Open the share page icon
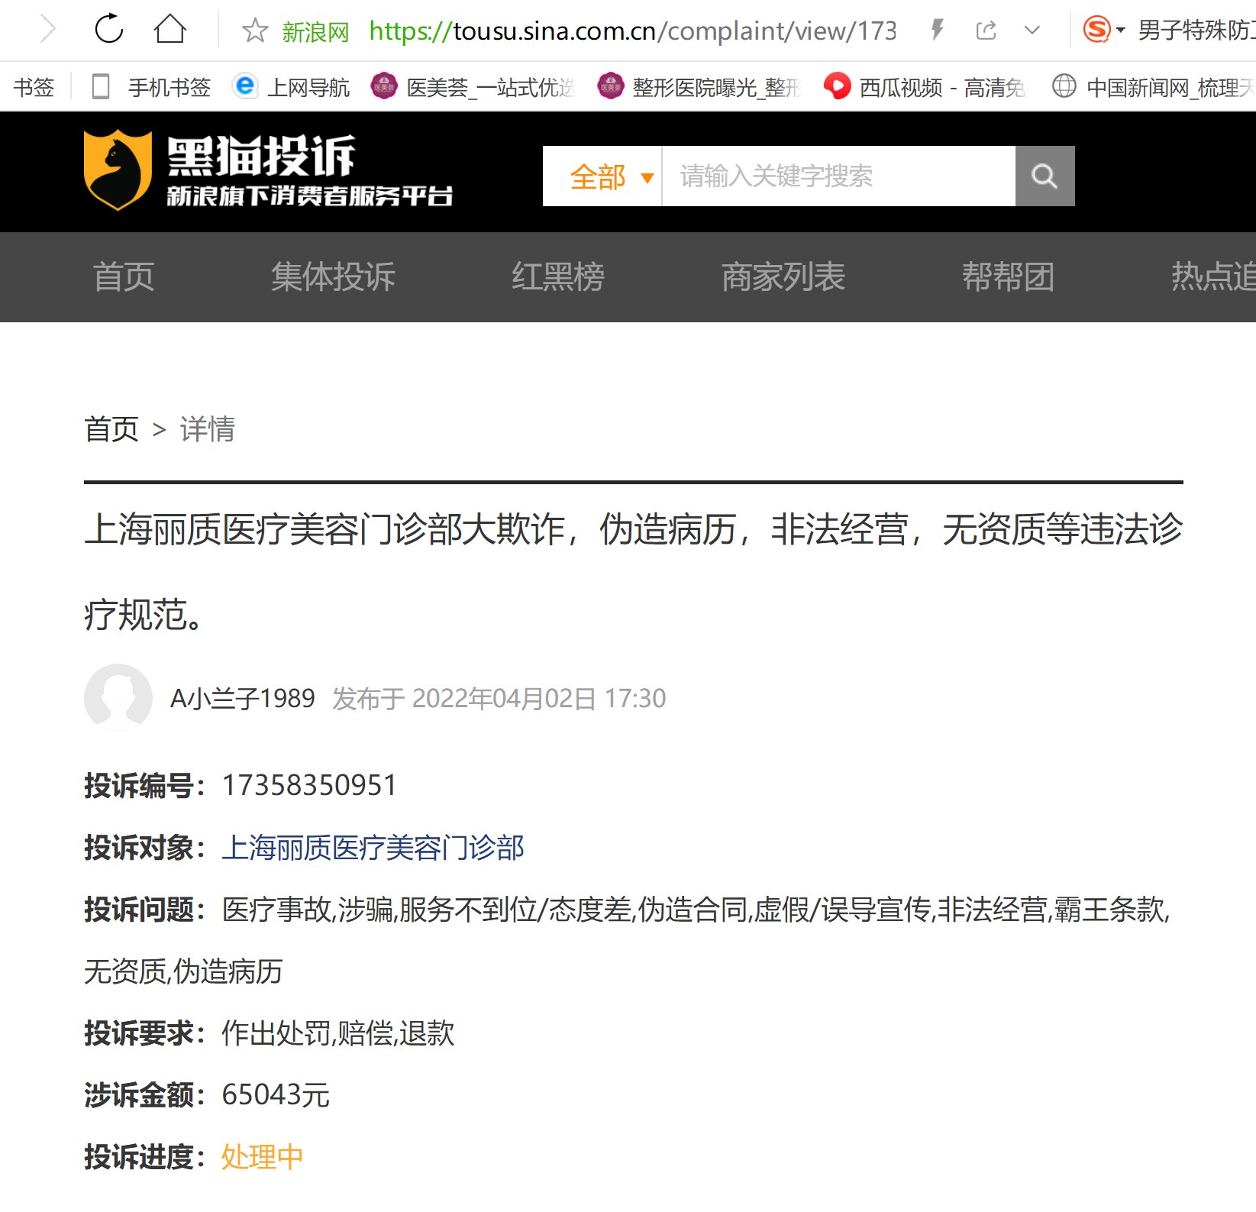 986,31
